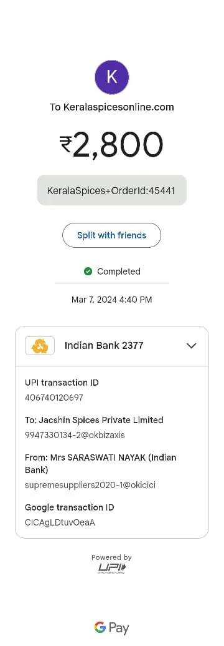Screen dimensions: 224x646
Task: Expand the Indian Bank 2377 row
Action: [112, 346]
